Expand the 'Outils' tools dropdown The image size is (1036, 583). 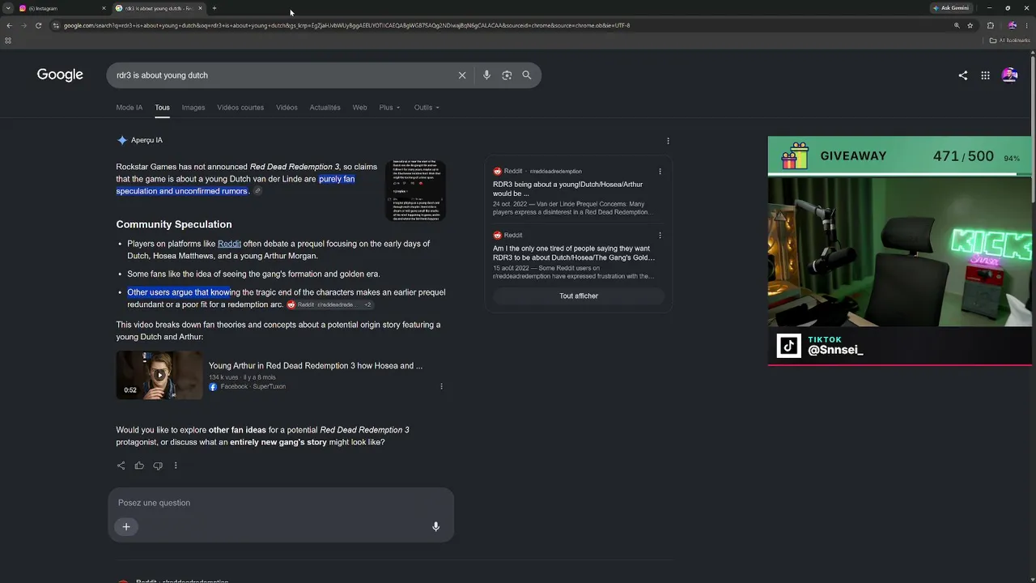pos(427,108)
